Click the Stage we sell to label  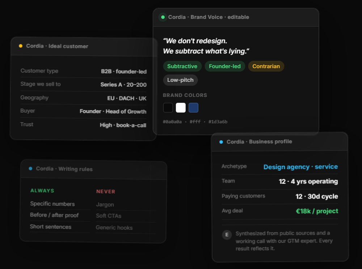(x=41, y=84)
